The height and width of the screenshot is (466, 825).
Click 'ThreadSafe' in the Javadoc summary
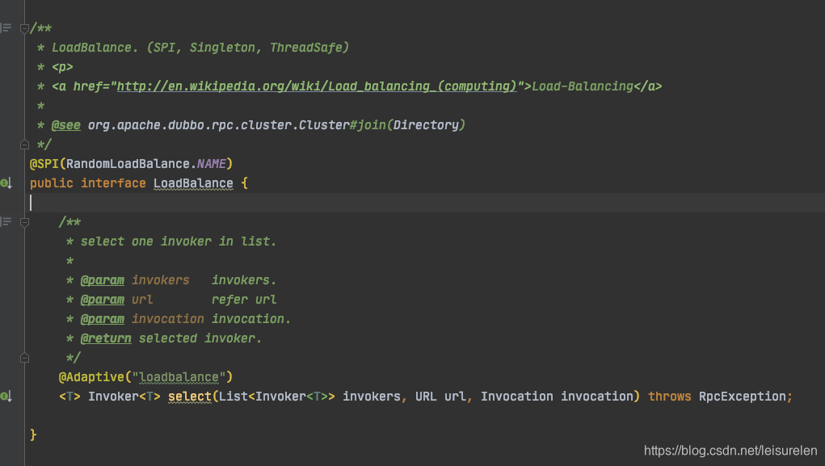click(305, 48)
